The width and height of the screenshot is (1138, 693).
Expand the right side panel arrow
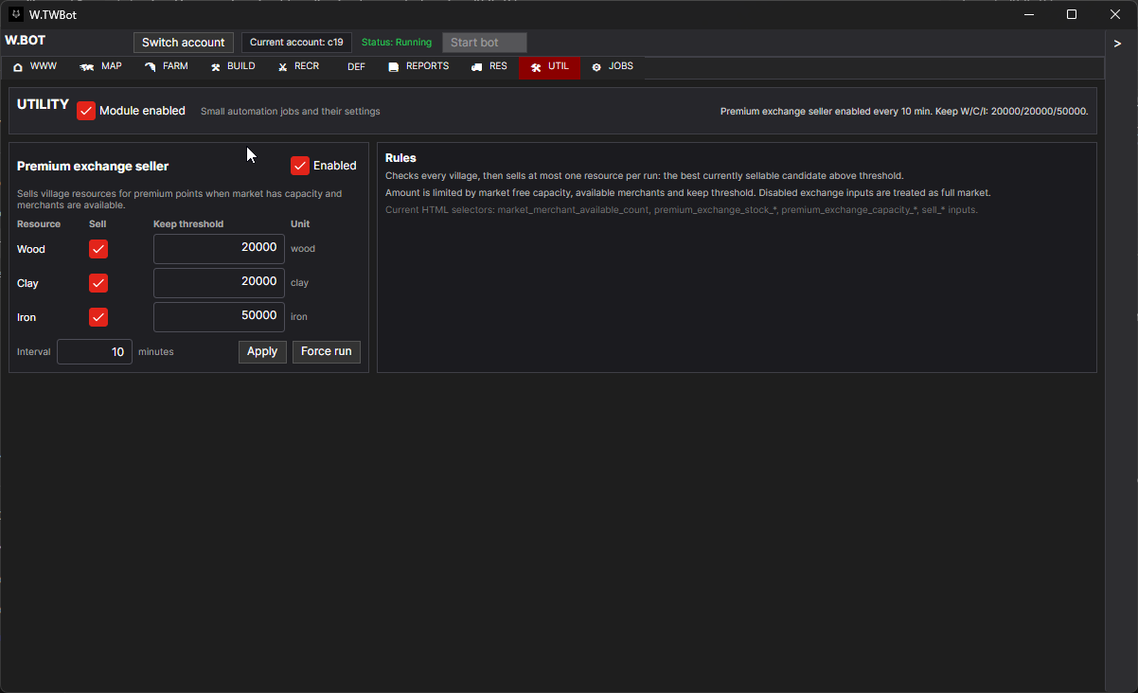point(1117,44)
